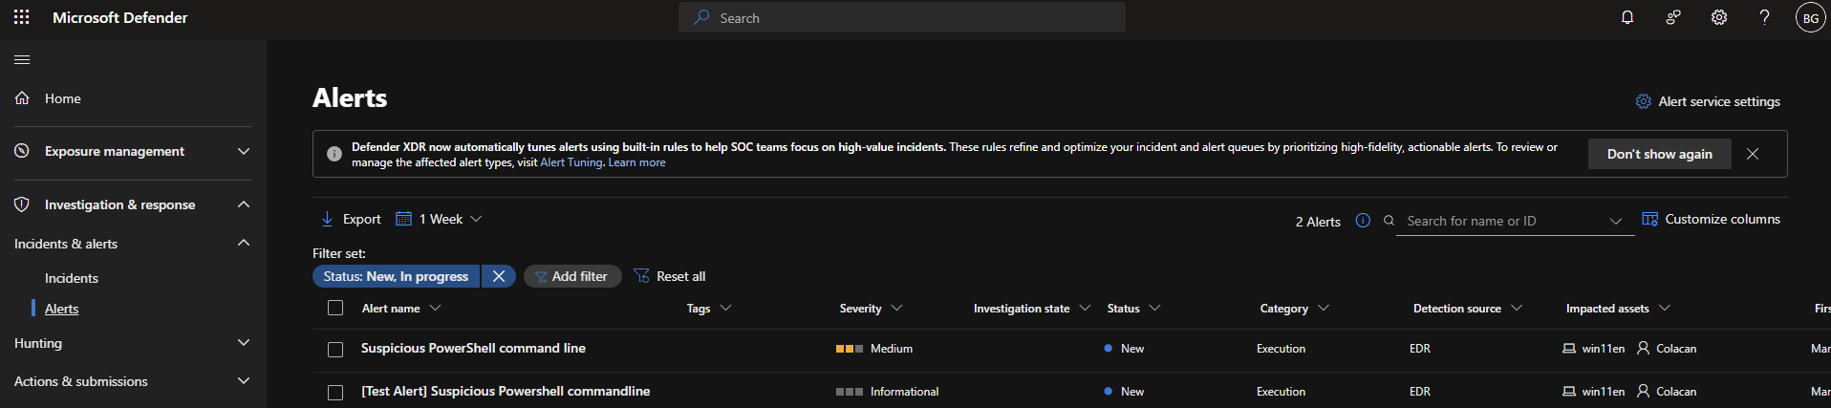Click the alerts count info icon
This screenshot has height=408, width=1831.
click(x=1363, y=221)
